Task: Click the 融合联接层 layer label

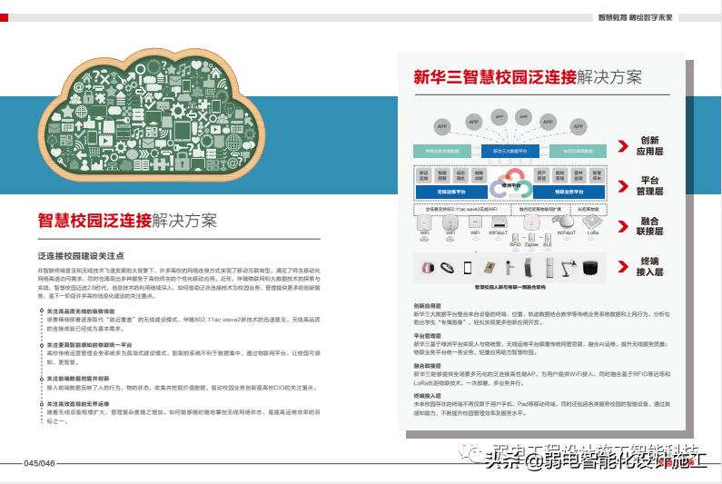Action: (649, 226)
